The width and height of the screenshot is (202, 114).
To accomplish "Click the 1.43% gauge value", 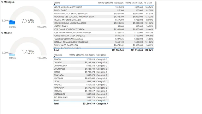I will point(28,52).
